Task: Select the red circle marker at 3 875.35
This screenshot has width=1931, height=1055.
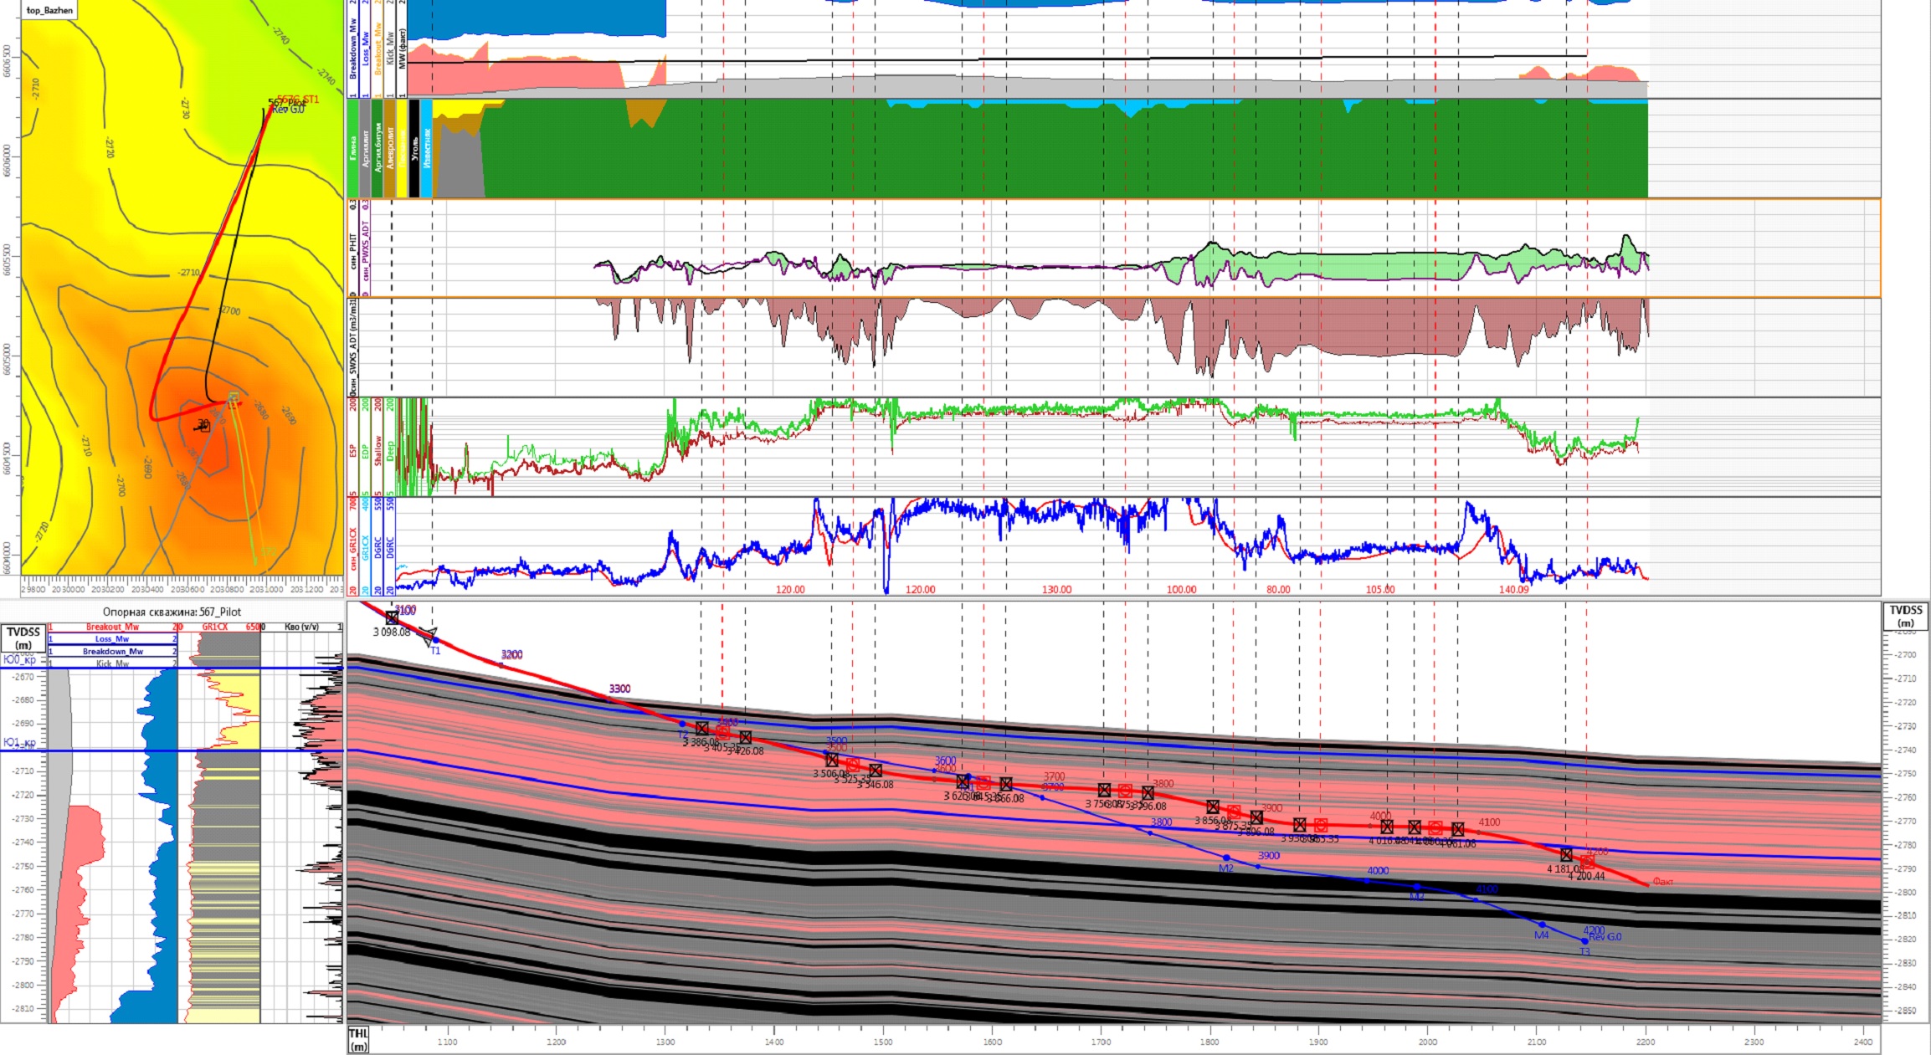Action: click(x=1234, y=812)
